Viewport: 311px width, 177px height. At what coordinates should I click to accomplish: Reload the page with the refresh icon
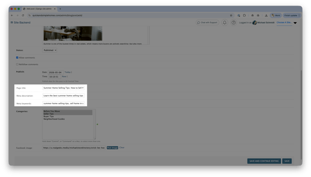(x=23, y=15)
